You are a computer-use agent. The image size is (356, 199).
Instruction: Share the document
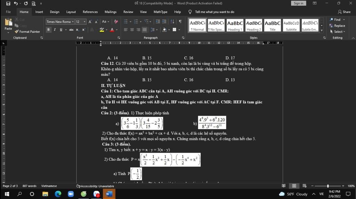point(344,12)
